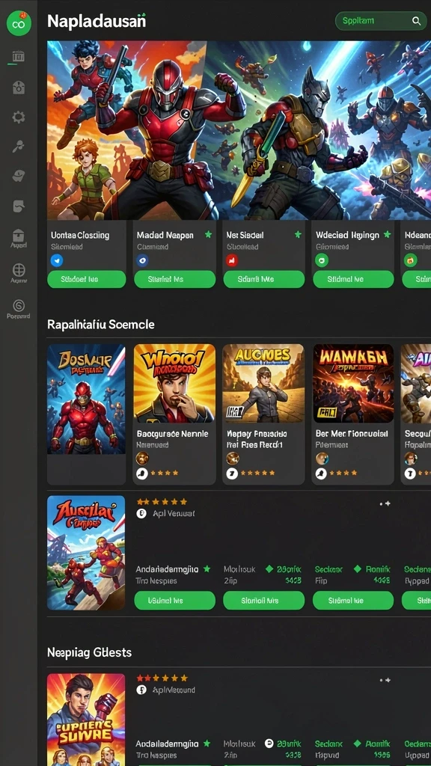The width and height of the screenshot is (431, 766).
Task: Toggle the green star beside Andailadenngjita
Action: click(207, 743)
